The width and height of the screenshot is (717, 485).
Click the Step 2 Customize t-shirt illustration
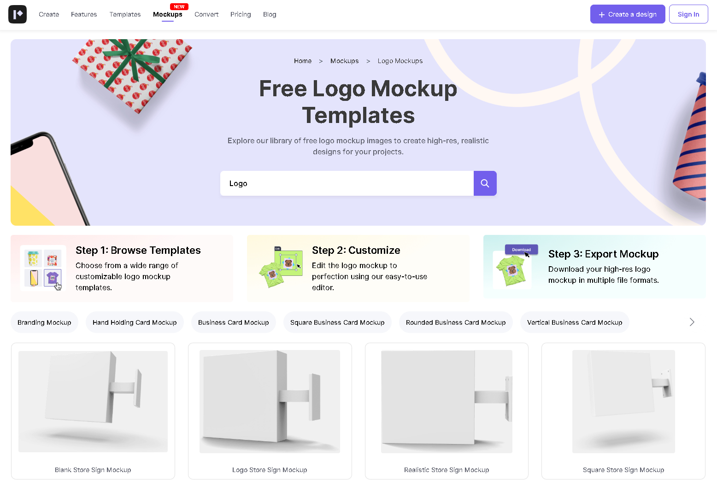tap(280, 268)
